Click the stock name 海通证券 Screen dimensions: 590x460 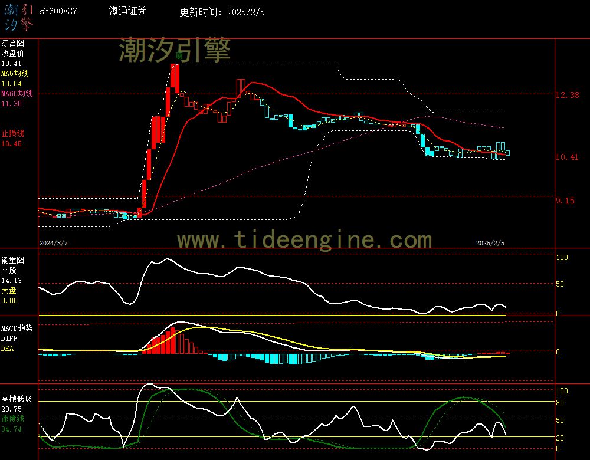pyautogui.click(x=128, y=11)
